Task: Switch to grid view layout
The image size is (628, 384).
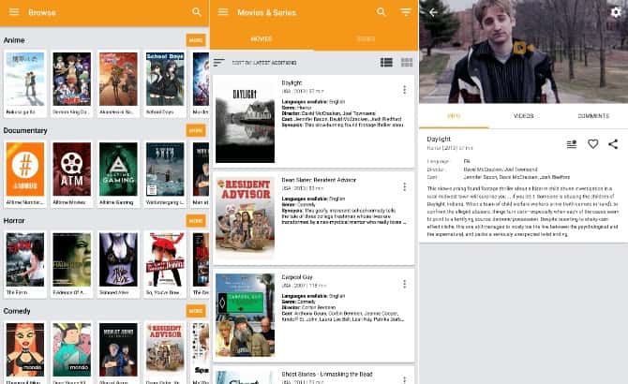Action: [407, 63]
